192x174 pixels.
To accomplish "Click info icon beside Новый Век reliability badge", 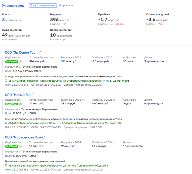I will (x=21, y=104).
